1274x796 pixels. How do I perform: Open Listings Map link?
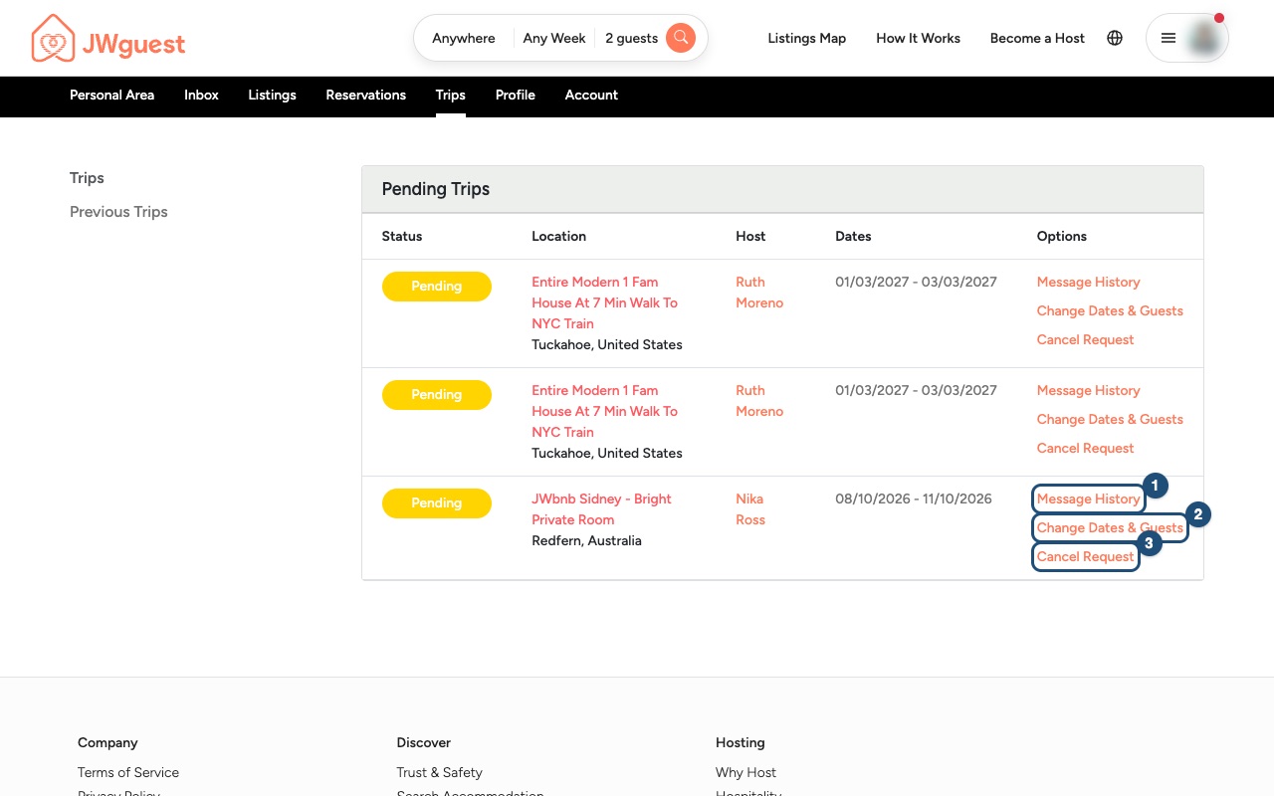pos(807,38)
